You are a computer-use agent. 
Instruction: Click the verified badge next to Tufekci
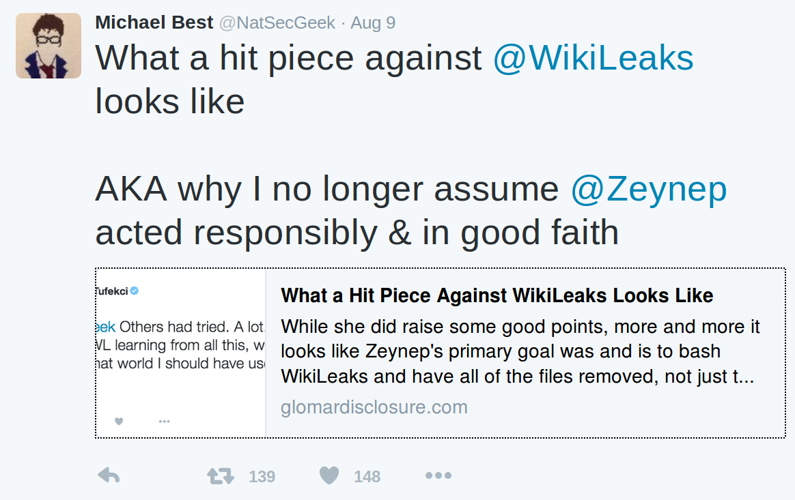click(x=135, y=291)
